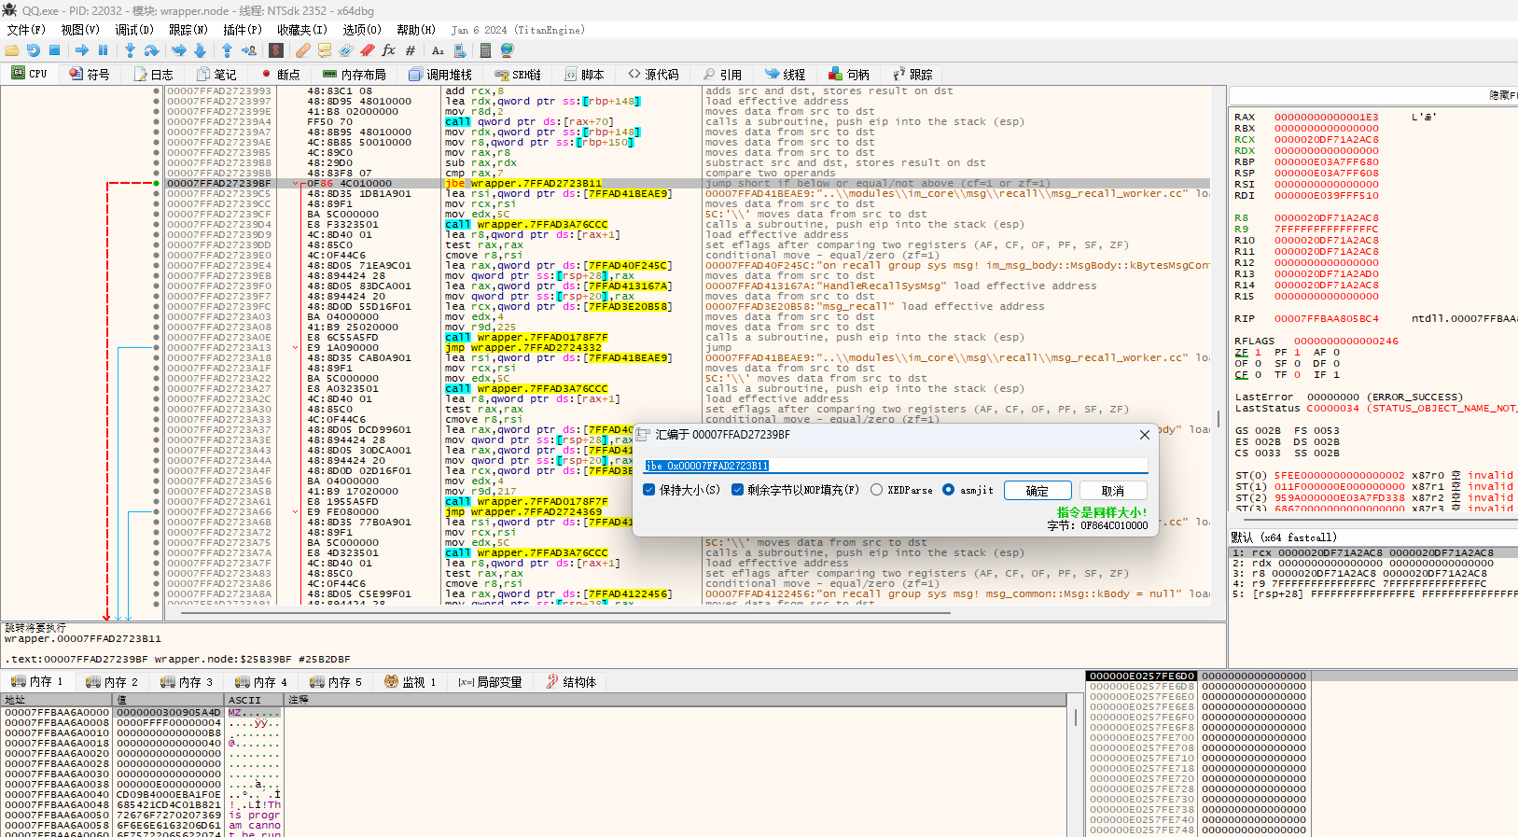
Task: Switch to the 内存 2 dump tab
Action: pyautogui.click(x=112, y=682)
